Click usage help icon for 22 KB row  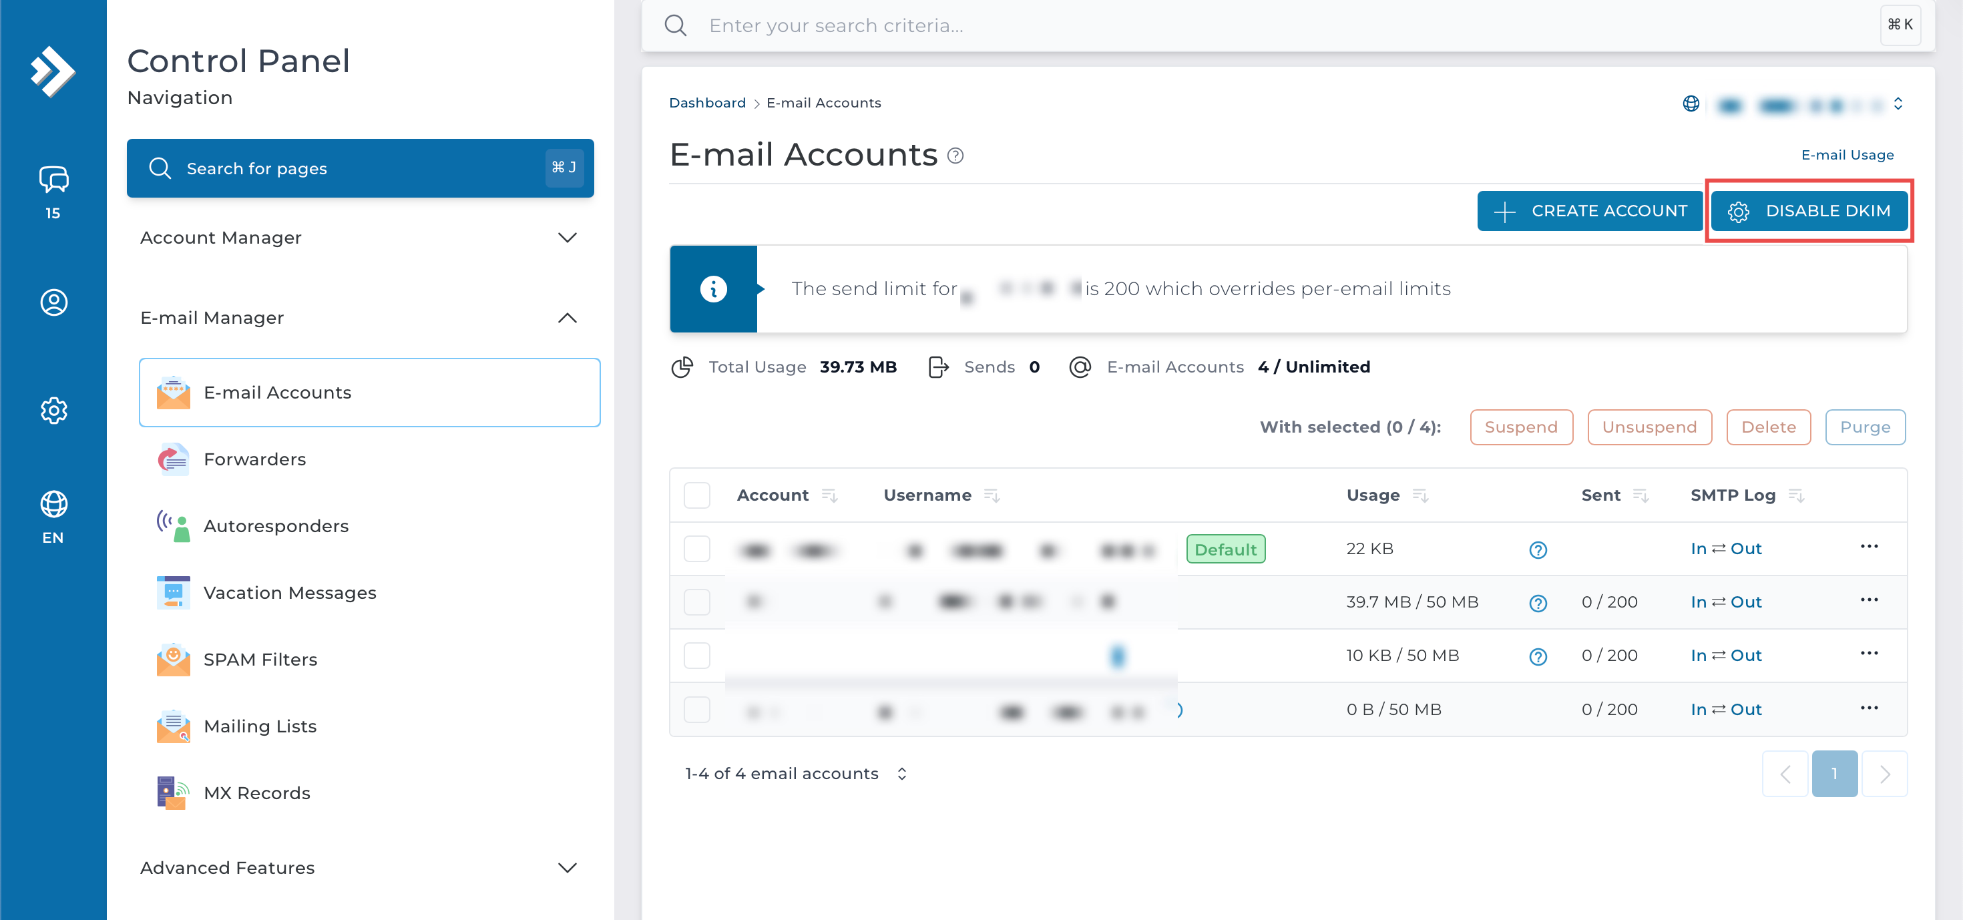click(1538, 549)
